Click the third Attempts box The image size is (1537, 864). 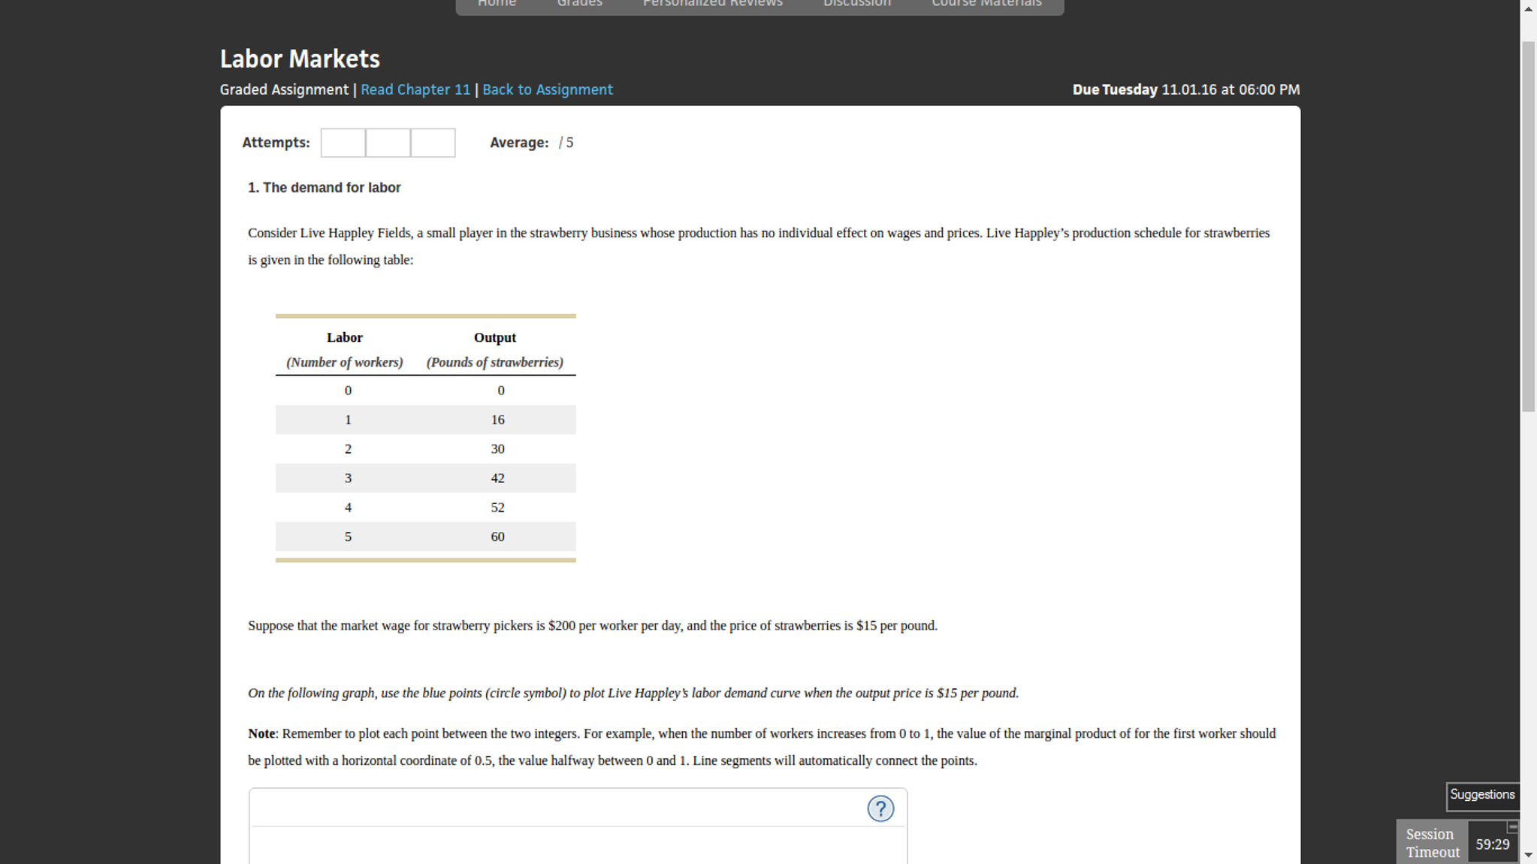(x=433, y=142)
